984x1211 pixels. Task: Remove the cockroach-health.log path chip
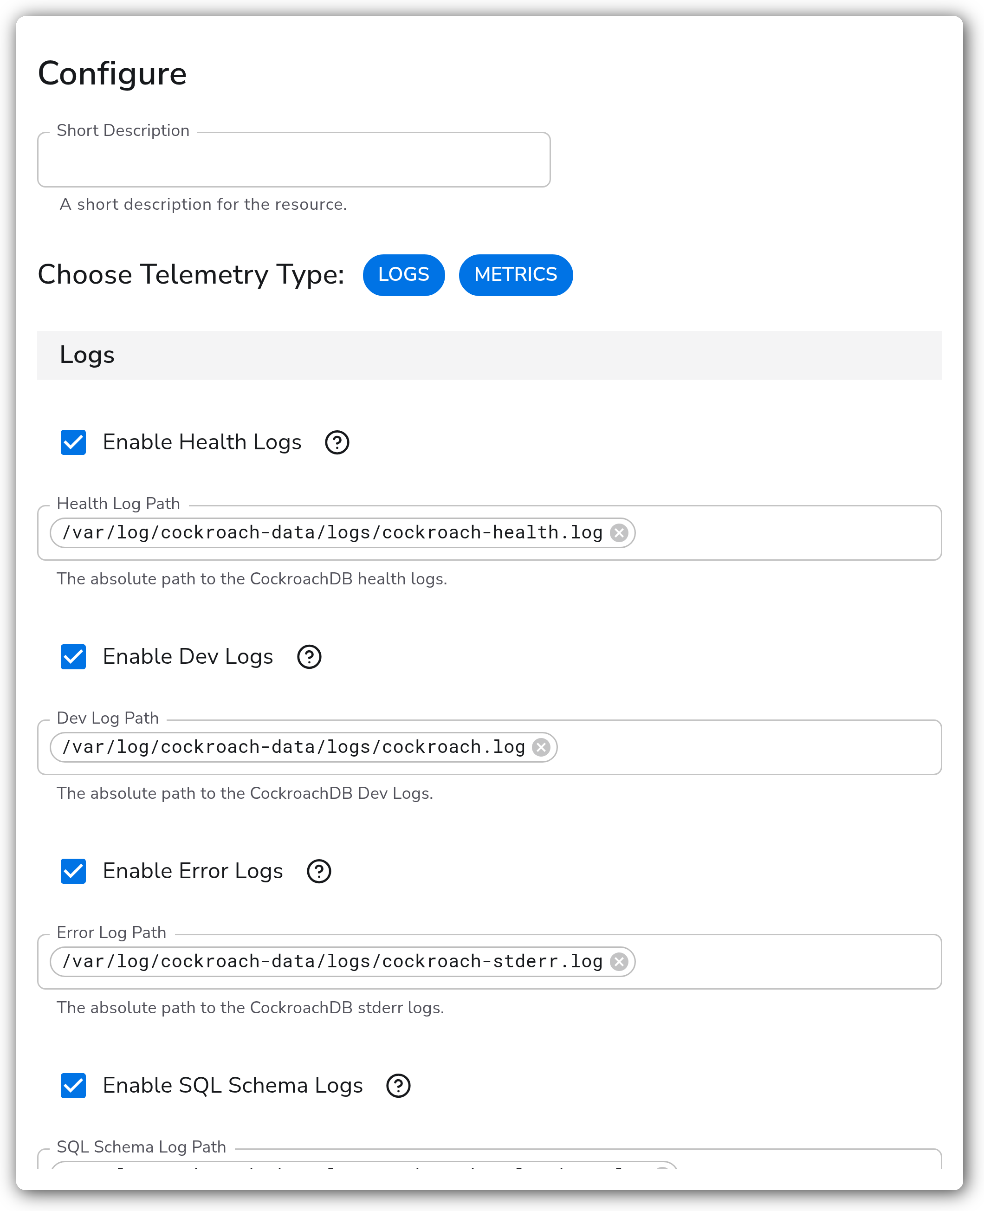(x=619, y=533)
